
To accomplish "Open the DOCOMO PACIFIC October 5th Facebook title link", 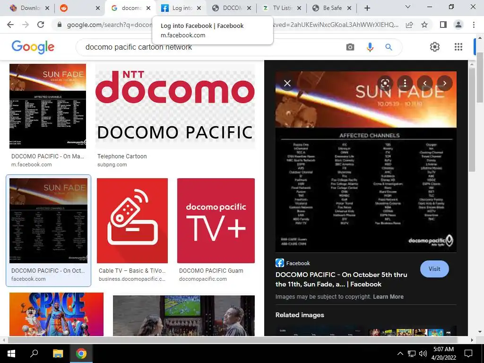I will click(x=341, y=279).
